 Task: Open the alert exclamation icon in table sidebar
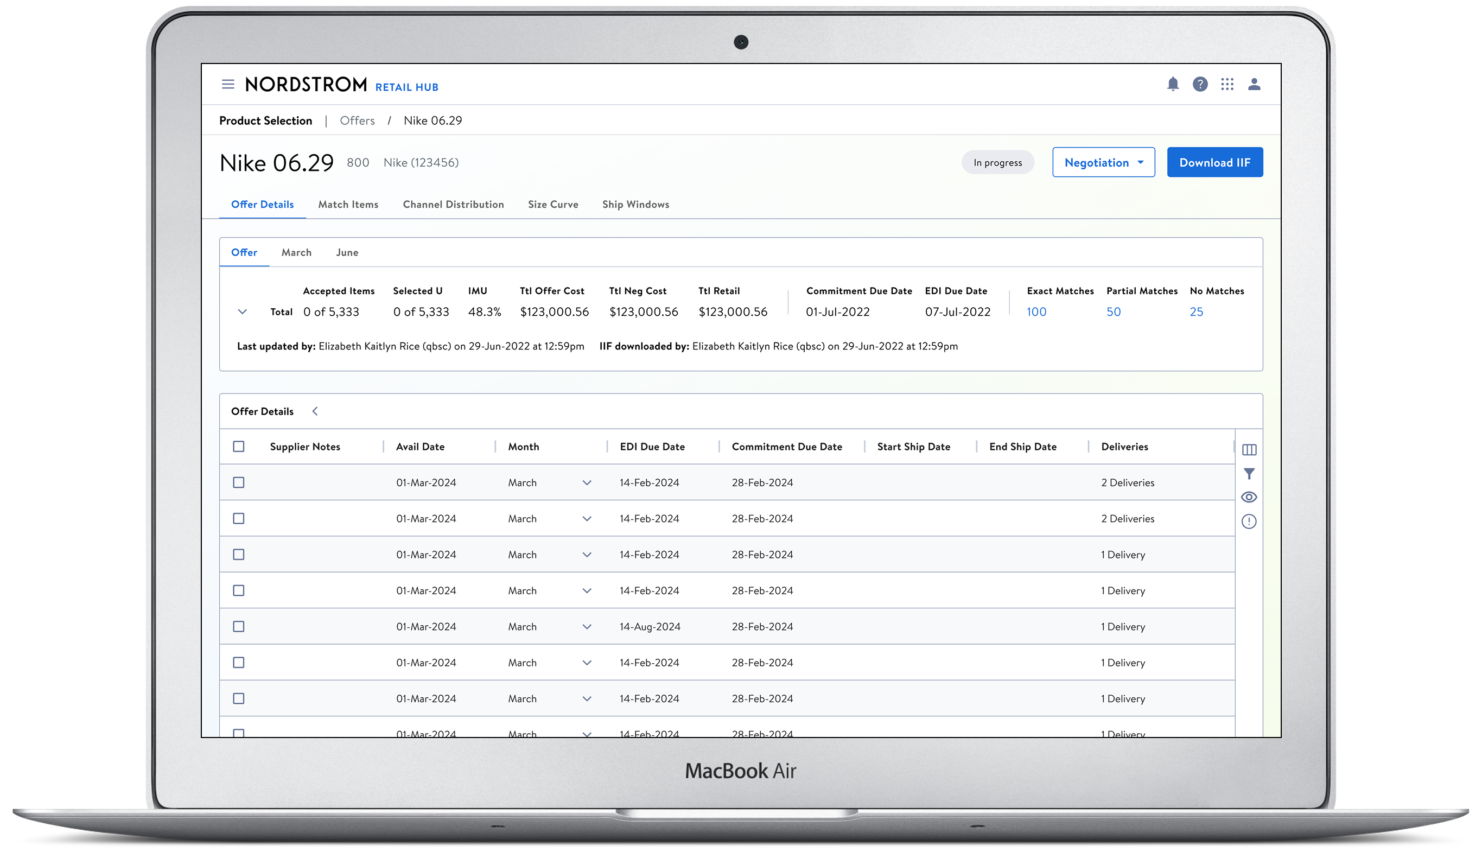tap(1249, 522)
